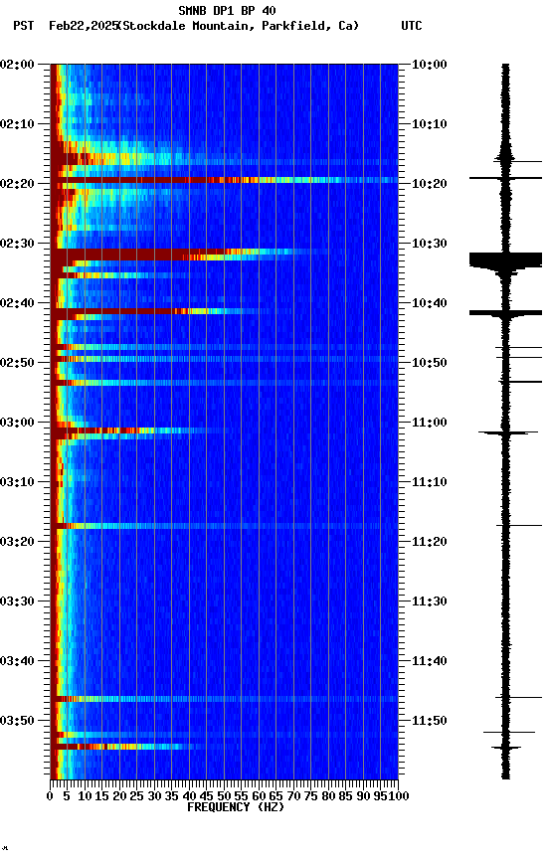Click the 02:20 PST time label
The height and width of the screenshot is (859, 549).
(x=17, y=184)
